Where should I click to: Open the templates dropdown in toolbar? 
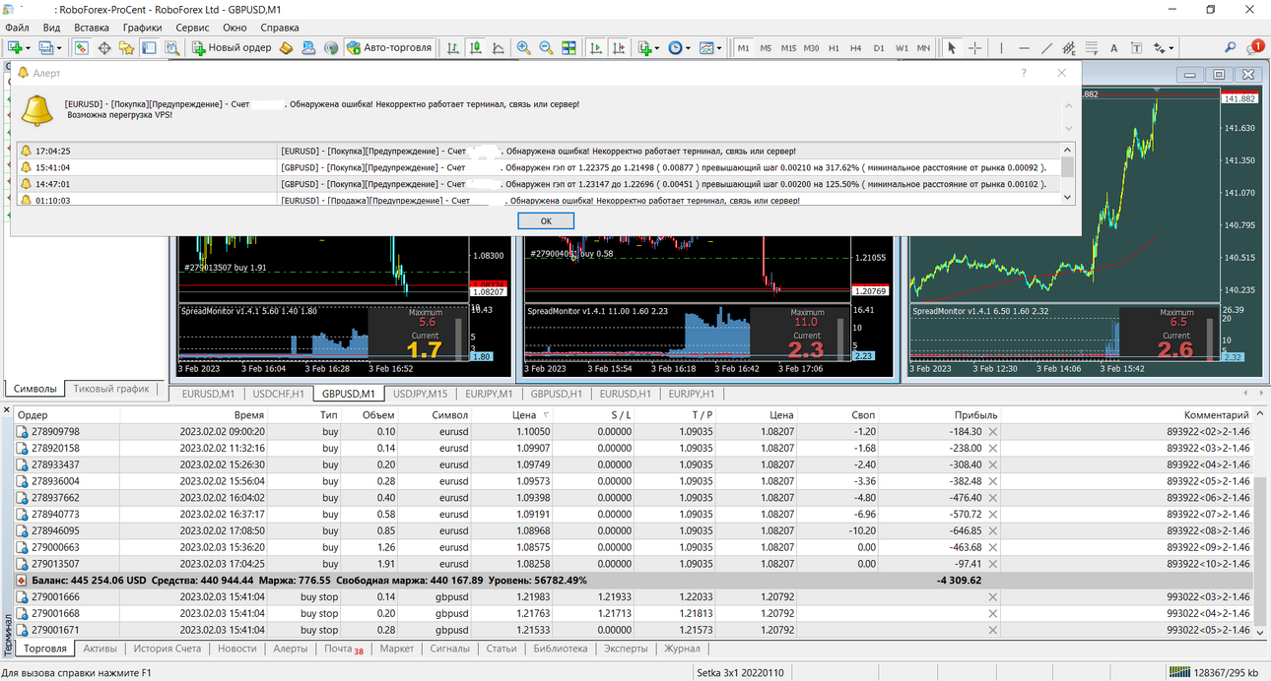[x=720, y=47]
